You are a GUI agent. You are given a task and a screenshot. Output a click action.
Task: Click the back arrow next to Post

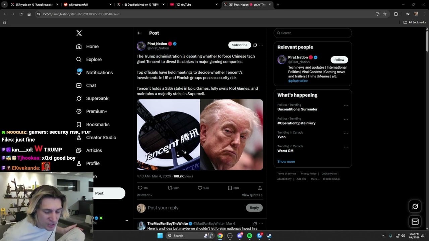[139, 33]
